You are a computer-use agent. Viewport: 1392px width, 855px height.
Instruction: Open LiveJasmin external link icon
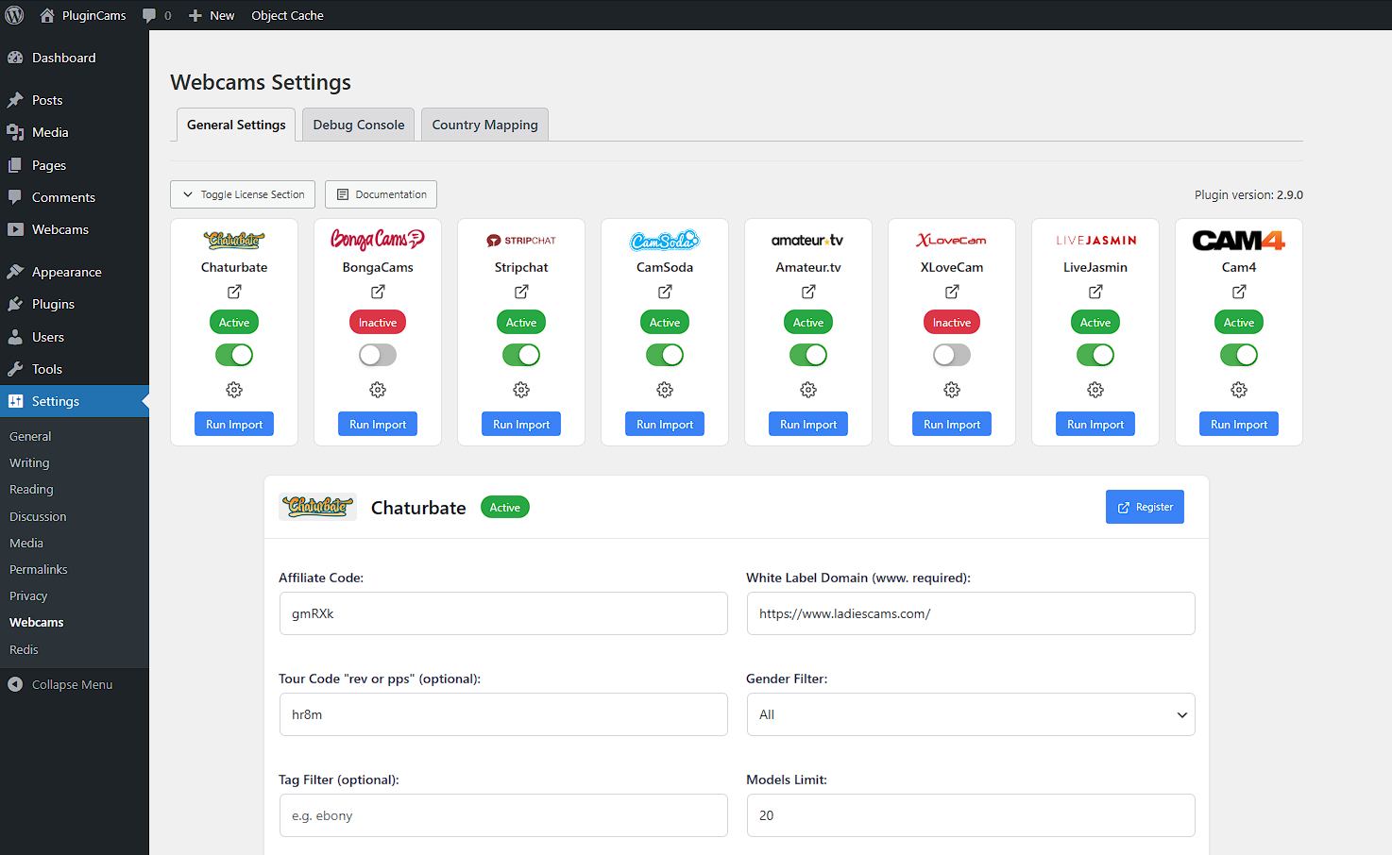click(1095, 292)
